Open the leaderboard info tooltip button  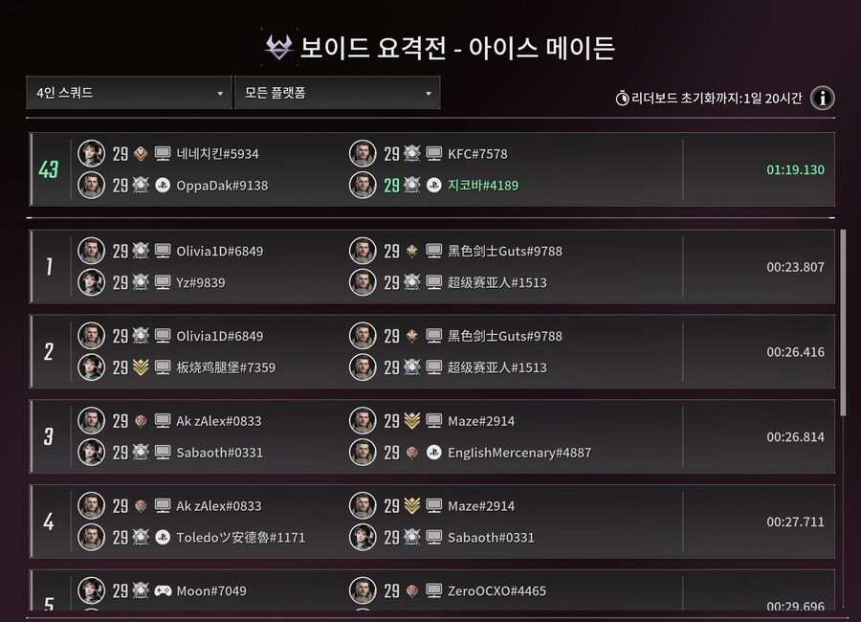click(x=822, y=98)
